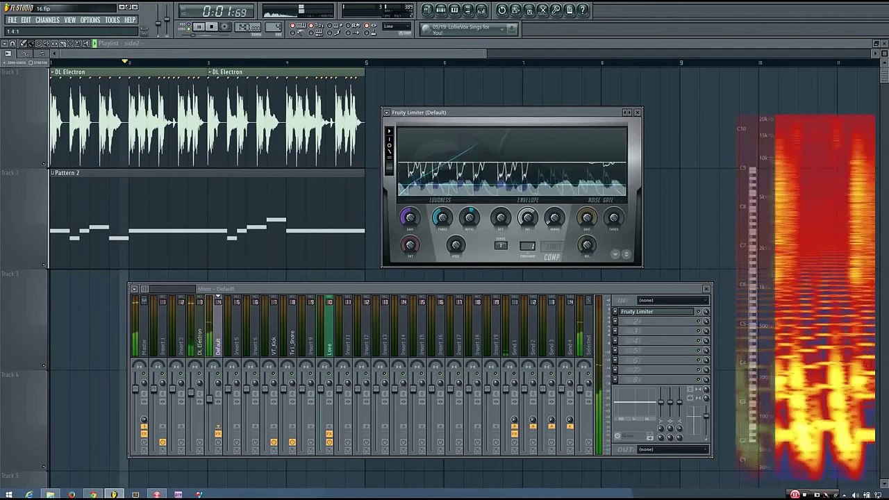Switch limiter to COMP mode
889x500 pixels.
coord(552,257)
